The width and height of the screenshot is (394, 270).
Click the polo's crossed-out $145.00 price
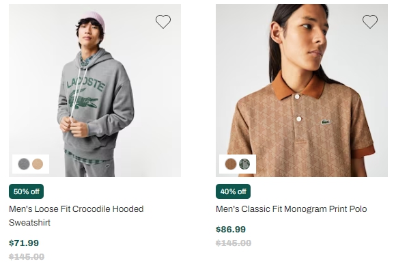pos(234,243)
